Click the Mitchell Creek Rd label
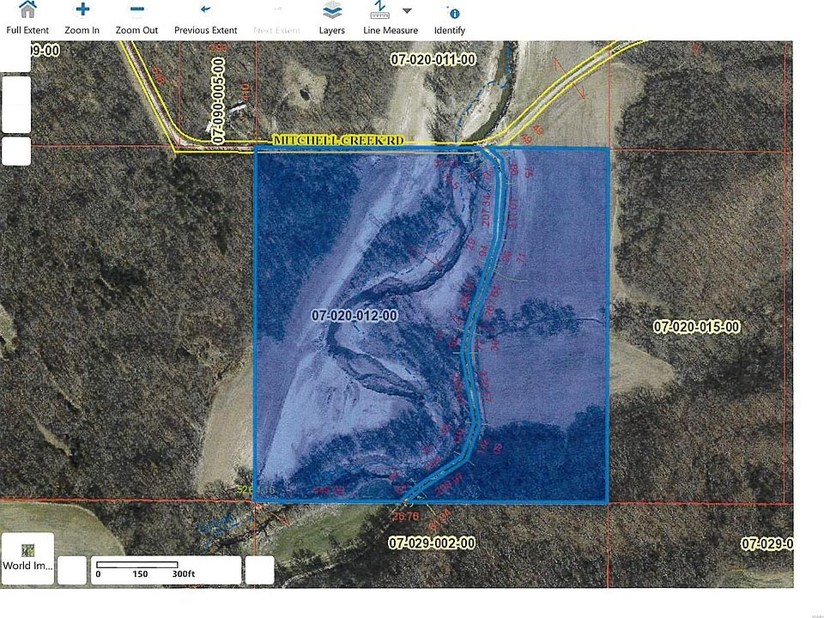 (x=337, y=140)
